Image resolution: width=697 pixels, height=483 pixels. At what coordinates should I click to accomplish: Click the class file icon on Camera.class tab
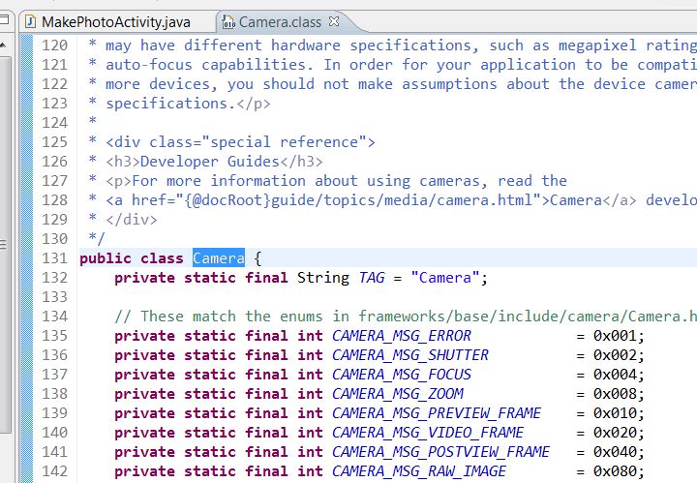228,21
